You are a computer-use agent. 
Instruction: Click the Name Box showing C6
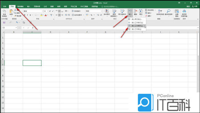pyautogui.click(x=9, y=28)
